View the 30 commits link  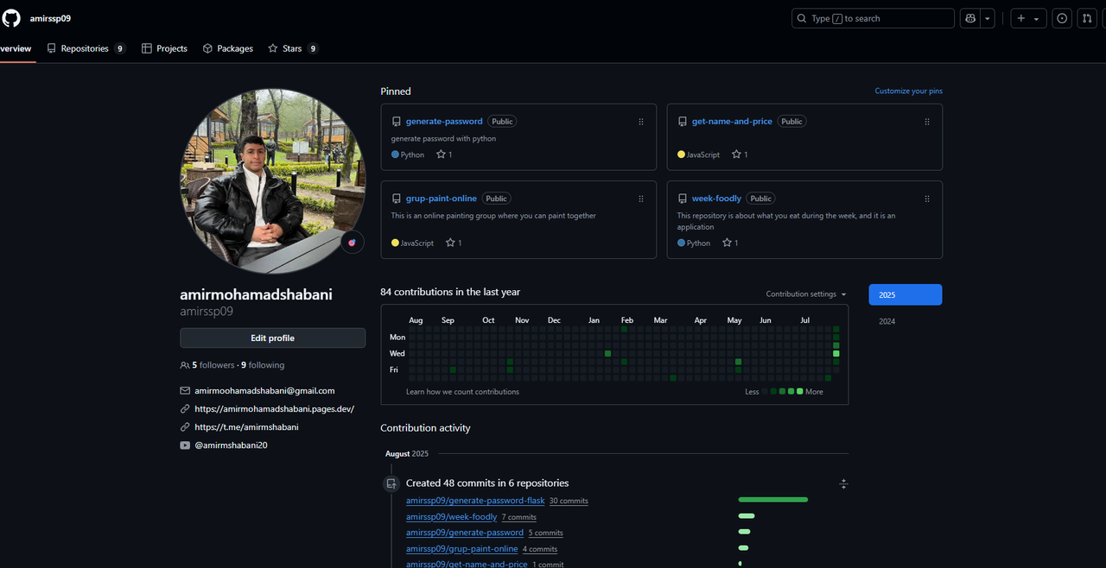(x=569, y=502)
